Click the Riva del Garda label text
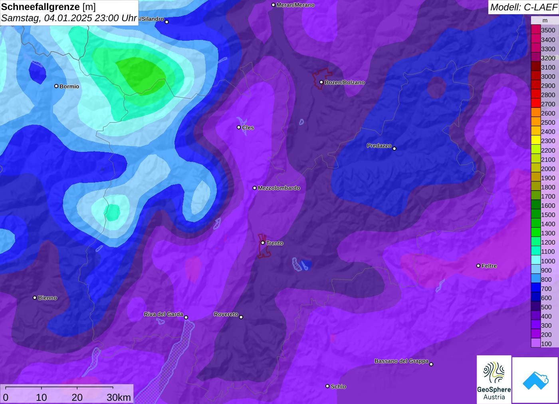The width and height of the screenshot is (559, 404). [163, 314]
